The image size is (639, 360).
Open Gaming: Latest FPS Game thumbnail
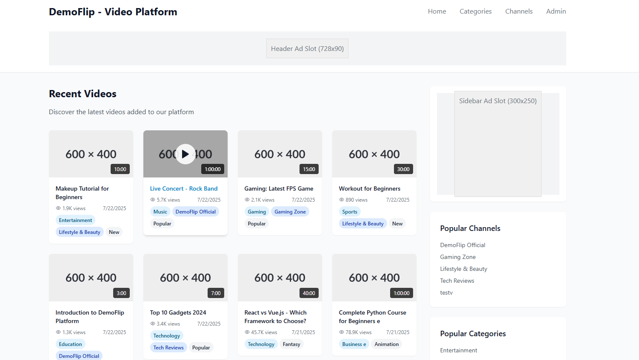click(280, 154)
